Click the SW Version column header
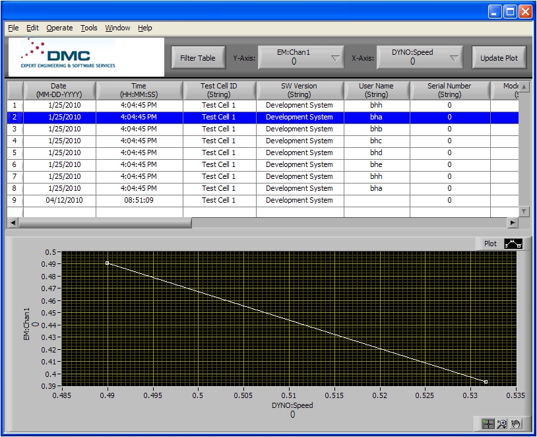 [x=300, y=90]
